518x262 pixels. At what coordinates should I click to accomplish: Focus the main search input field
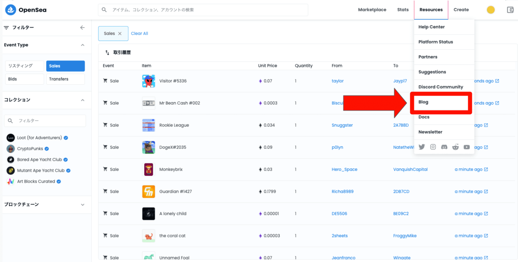click(x=203, y=10)
